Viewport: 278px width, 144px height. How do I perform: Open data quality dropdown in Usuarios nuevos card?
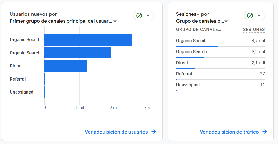click(x=148, y=16)
